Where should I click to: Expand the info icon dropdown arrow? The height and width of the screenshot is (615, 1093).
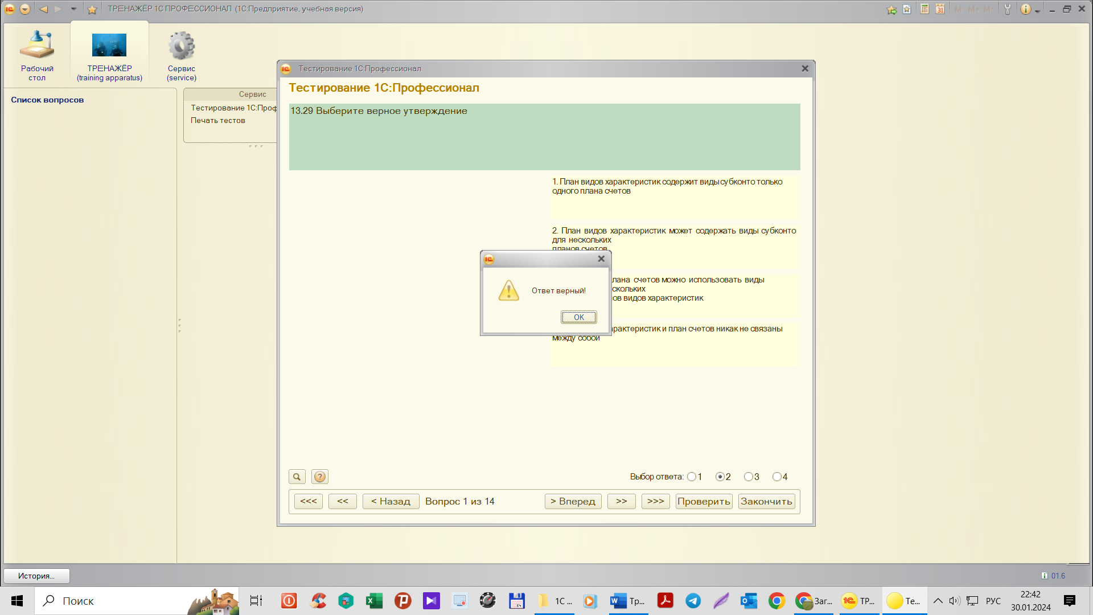tap(1037, 10)
